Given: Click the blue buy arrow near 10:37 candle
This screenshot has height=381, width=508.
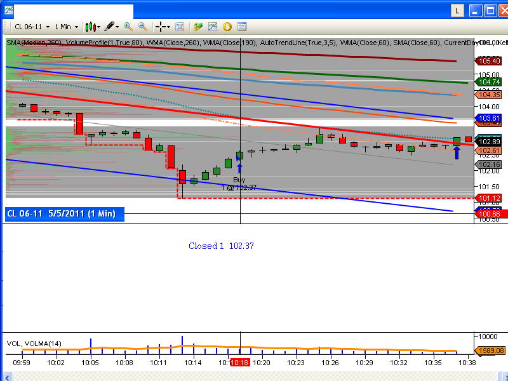Looking at the screenshot, I should click(457, 153).
